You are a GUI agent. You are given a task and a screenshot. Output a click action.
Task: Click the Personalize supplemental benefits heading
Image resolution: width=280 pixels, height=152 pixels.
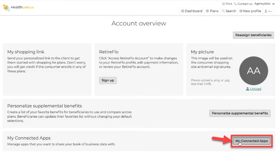click(x=45, y=106)
